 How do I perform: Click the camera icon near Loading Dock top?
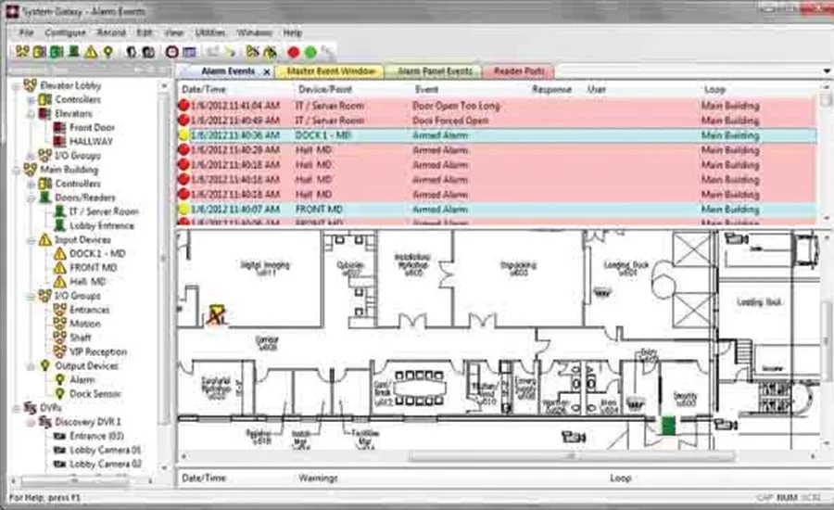(736, 238)
